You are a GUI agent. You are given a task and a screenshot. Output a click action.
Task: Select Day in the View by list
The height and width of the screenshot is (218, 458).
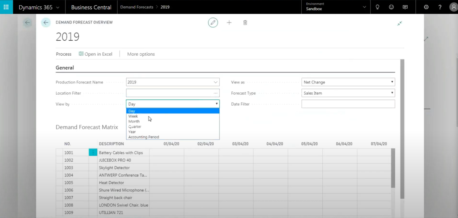coord(173,111)
